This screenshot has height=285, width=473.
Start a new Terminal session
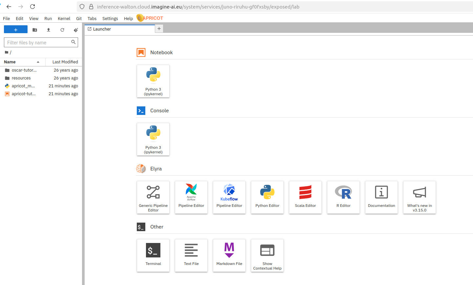(x=153, y=255)
